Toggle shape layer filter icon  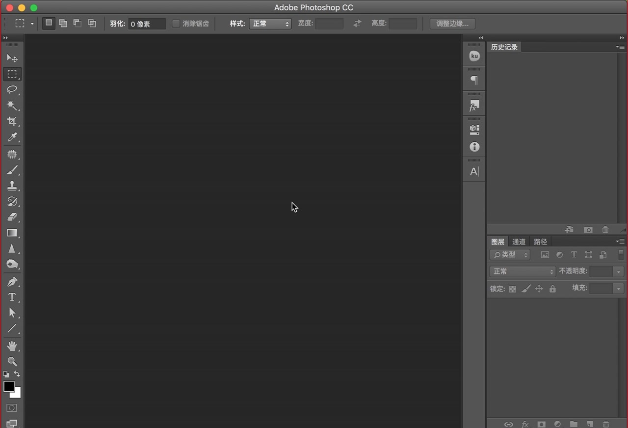[588, 255]
